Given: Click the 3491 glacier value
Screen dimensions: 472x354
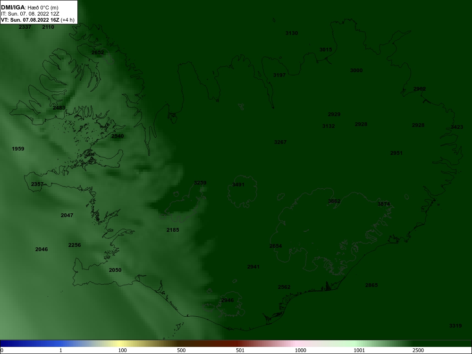Looking at the screenshot, I should 238,185.
